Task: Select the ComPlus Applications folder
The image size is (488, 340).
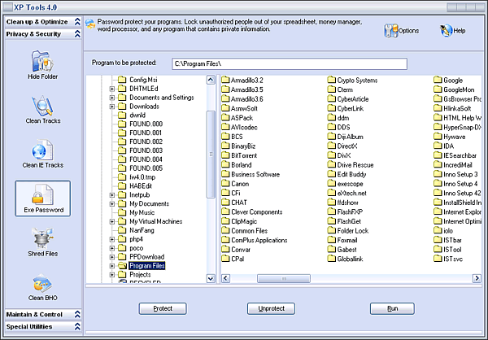Action: click(255, 240)
